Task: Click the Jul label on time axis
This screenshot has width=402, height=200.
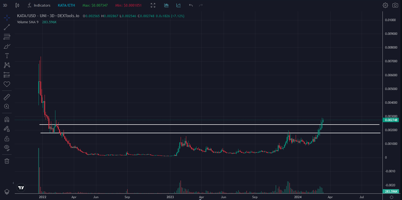Action: click(362, 198)
